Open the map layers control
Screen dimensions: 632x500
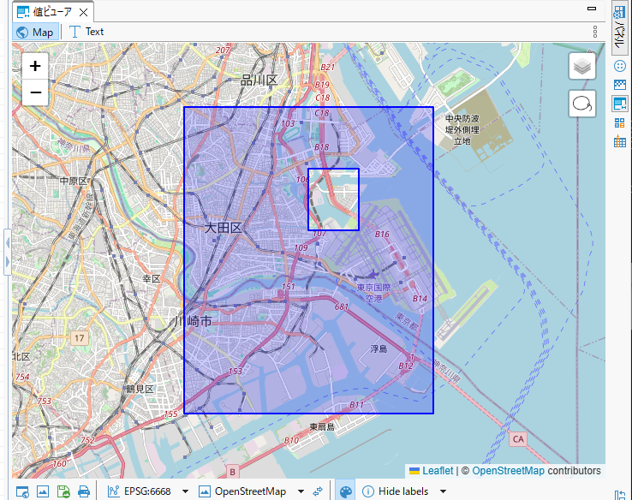pos(582,66)
